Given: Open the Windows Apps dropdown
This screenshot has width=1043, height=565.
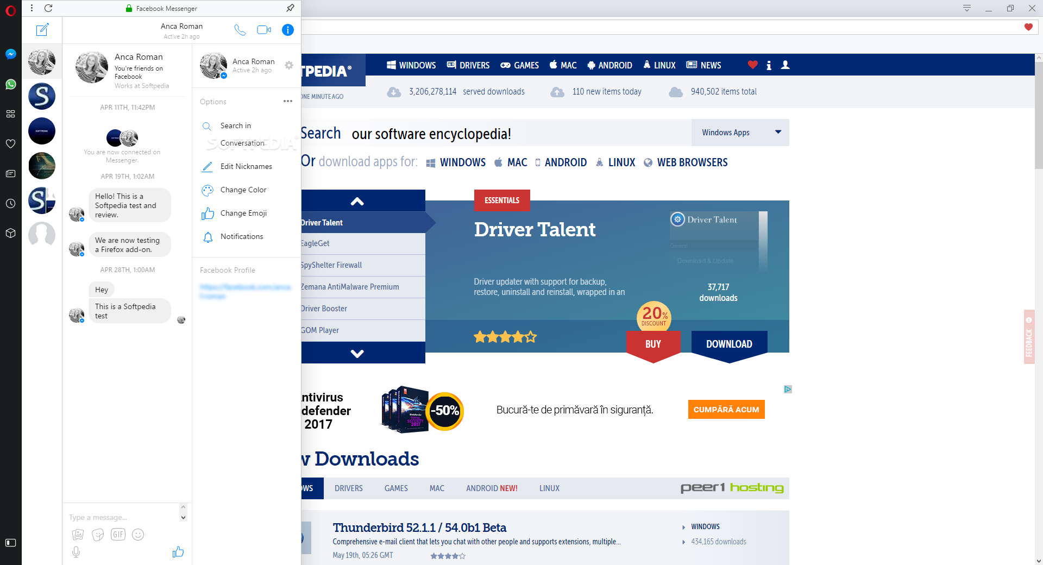Looking at the screenshot, I should tap(740, 133).
